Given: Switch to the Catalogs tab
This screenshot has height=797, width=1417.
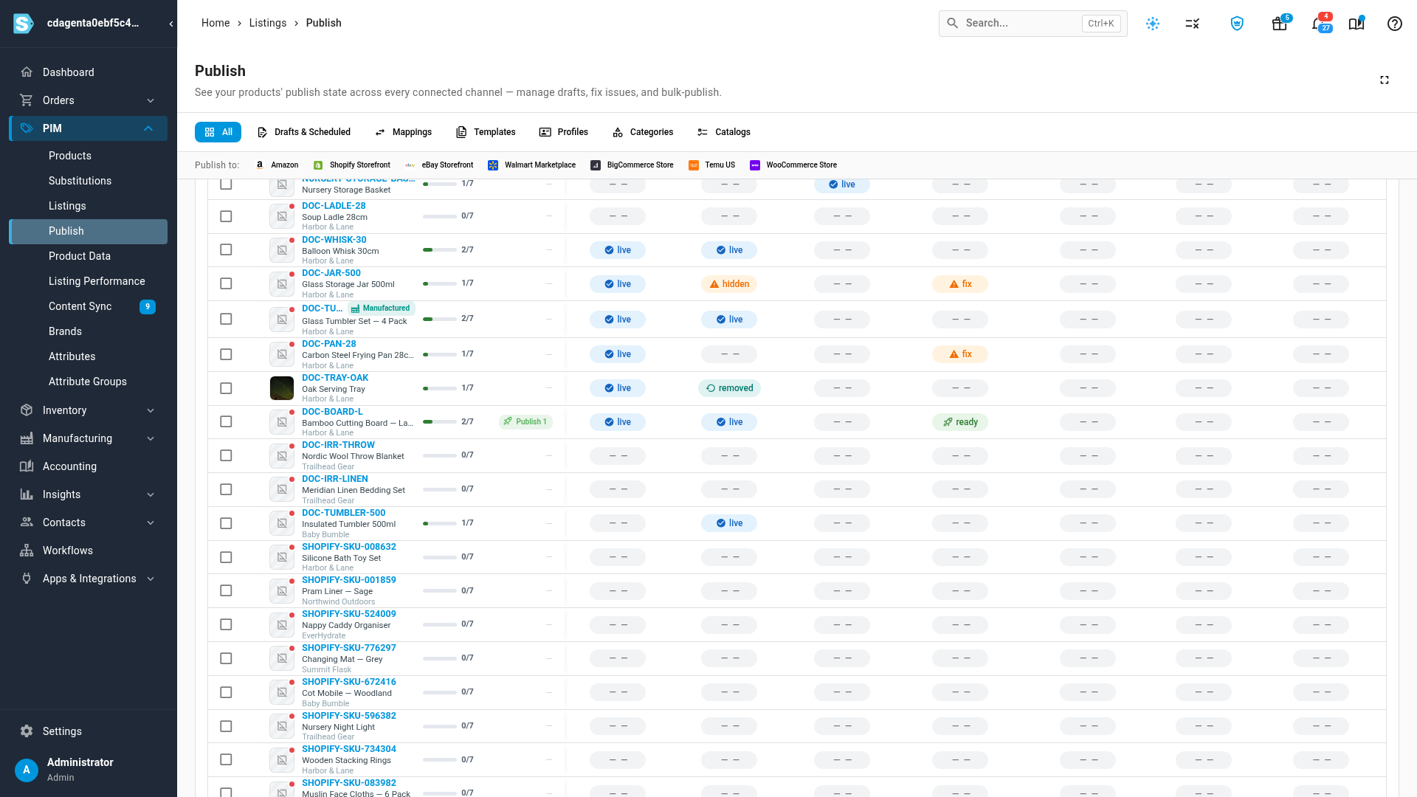Looking at the screenshot, I should pos(723,132).
